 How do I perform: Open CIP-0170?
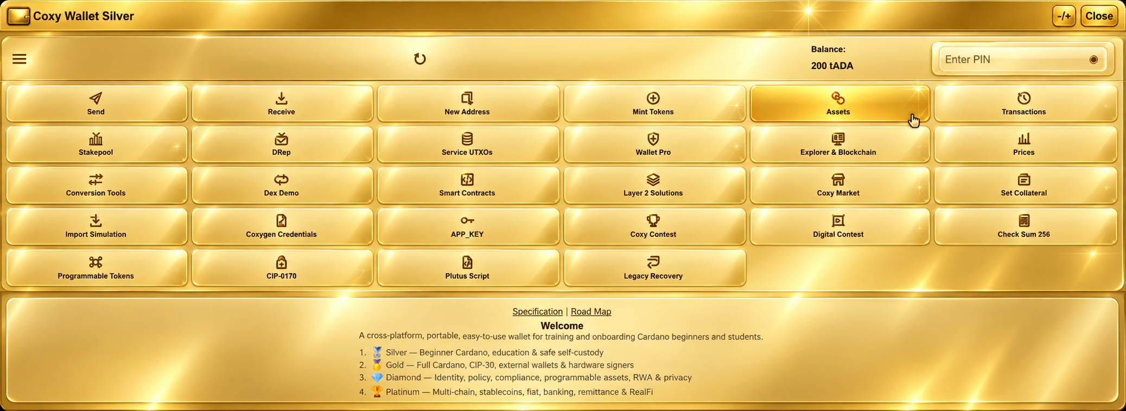[282, 268]
